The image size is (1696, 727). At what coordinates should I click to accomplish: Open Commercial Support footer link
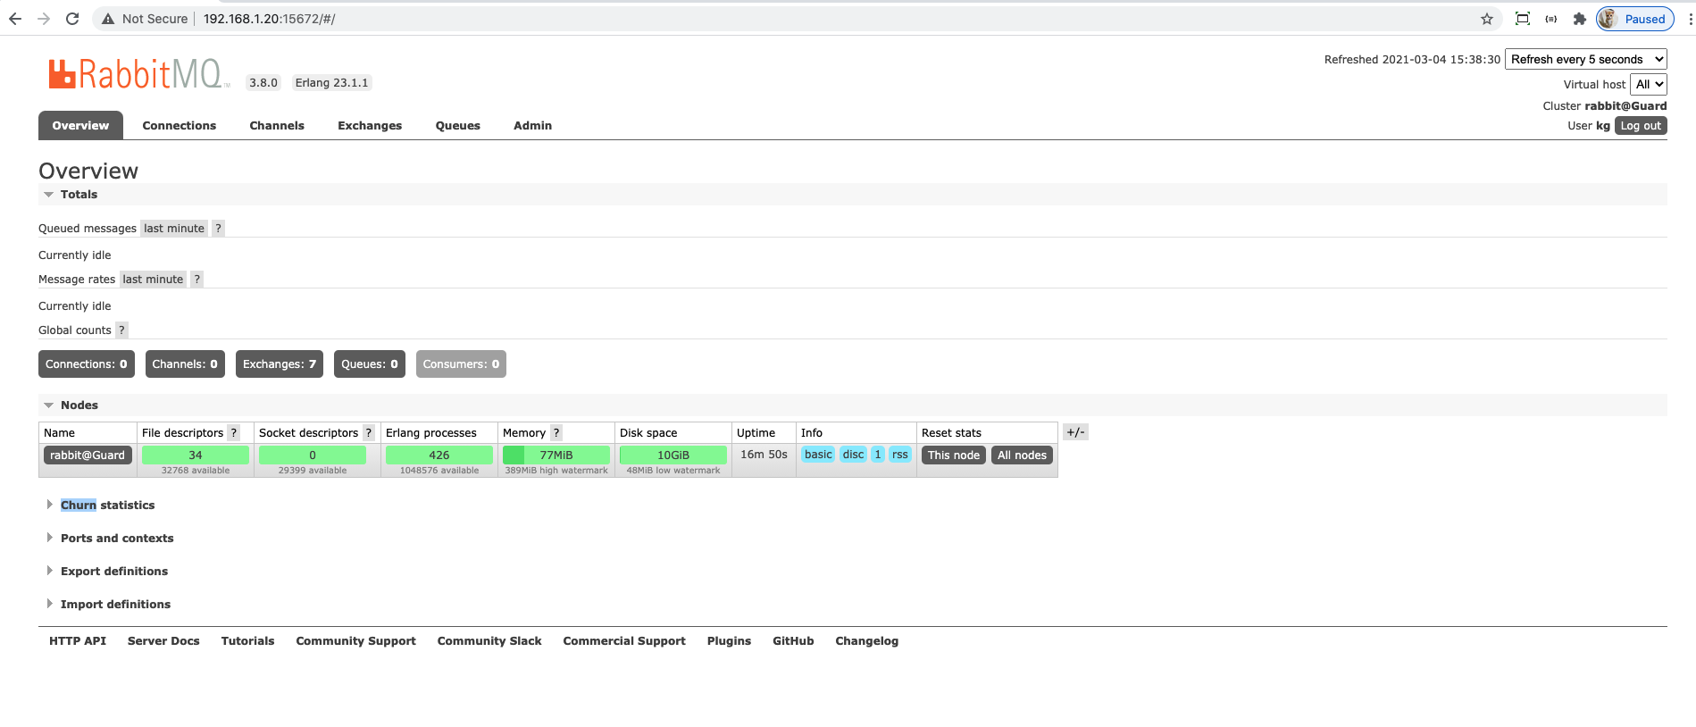[x=624, y=641]
